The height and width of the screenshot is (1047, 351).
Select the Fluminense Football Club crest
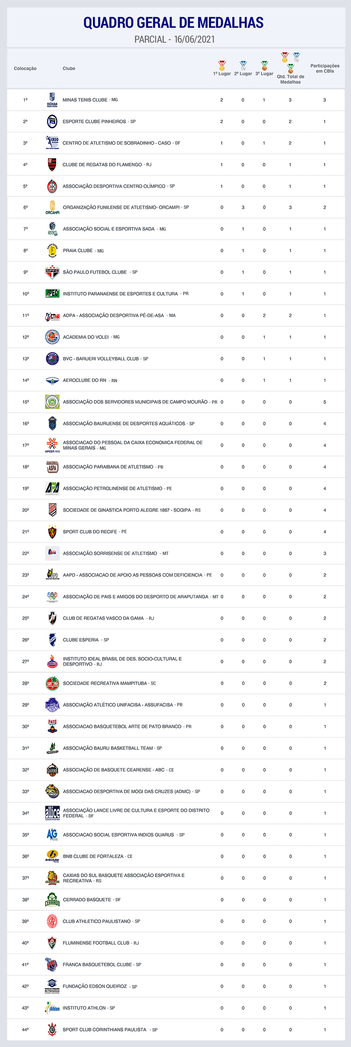[x=52, y=943]
